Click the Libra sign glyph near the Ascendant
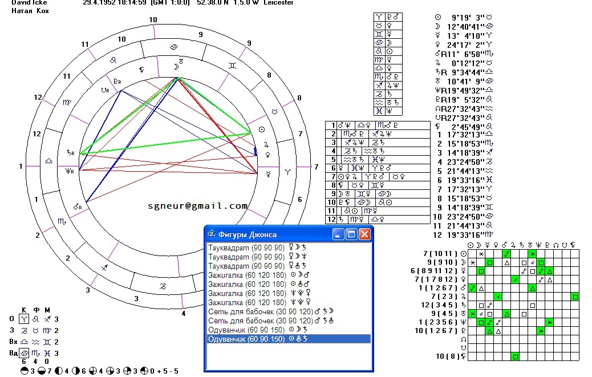592x377 pixels. click(x=49, y=161)
